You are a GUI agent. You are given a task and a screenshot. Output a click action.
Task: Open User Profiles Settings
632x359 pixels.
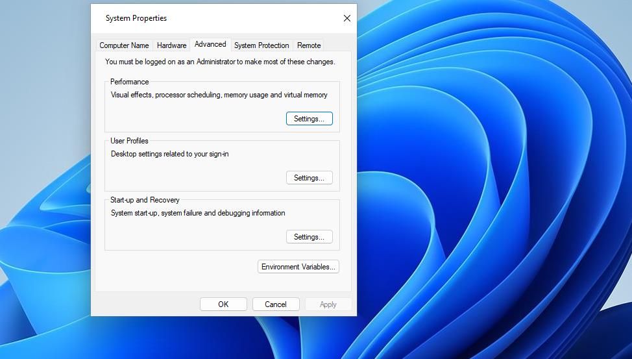tap(309, 178)
